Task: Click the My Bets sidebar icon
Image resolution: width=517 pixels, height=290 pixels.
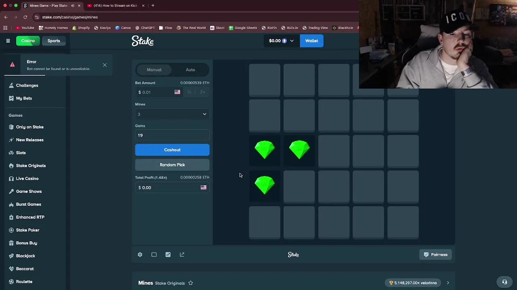Action: pyautogui.click(x=11, y=98)
